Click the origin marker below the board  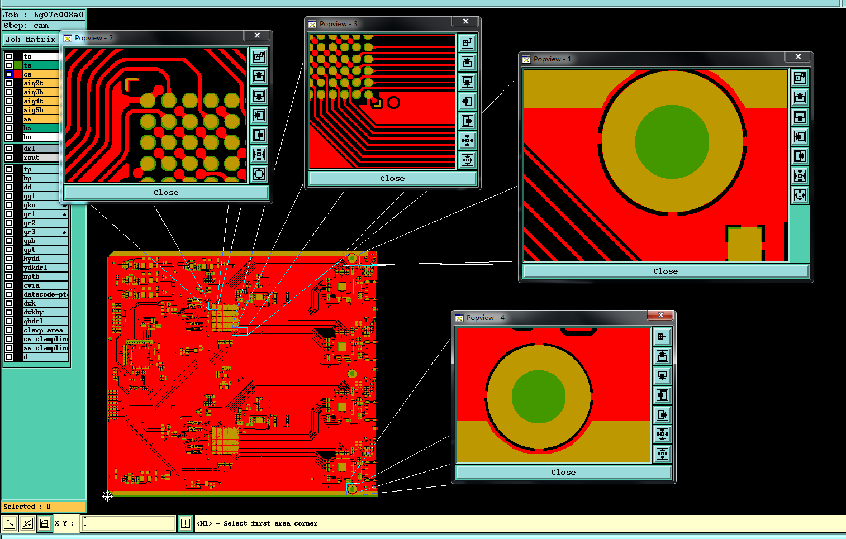click(108, 496)
